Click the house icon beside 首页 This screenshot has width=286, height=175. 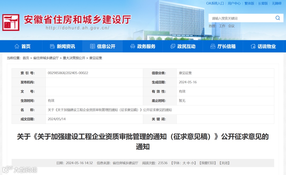point(17,46)
